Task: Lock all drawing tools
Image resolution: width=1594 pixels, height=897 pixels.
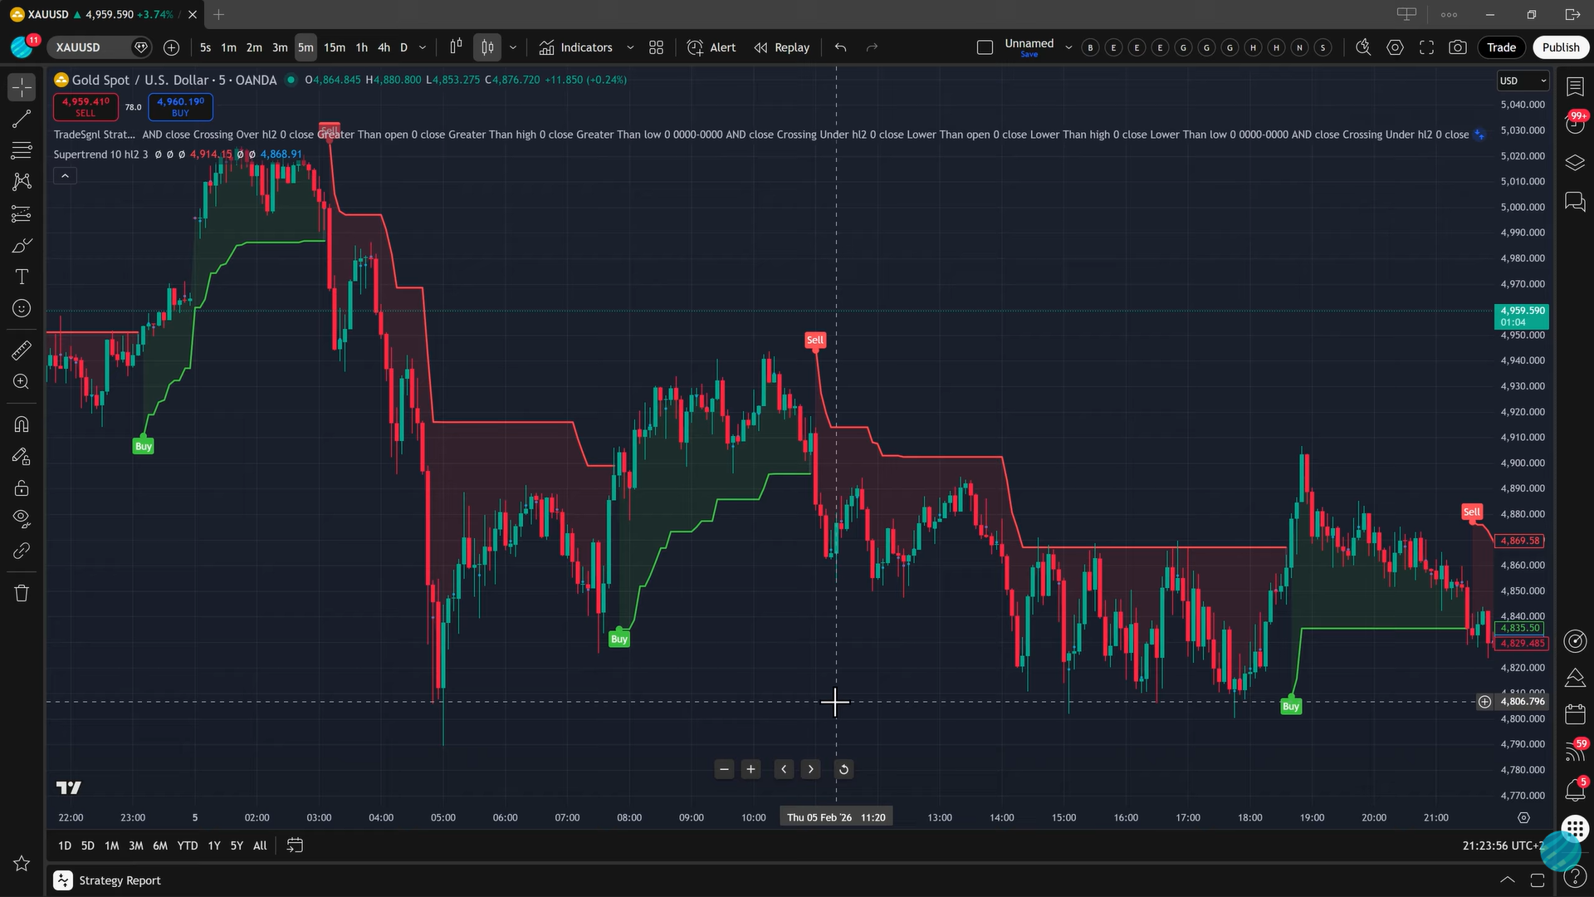Action: coord(21,488)
